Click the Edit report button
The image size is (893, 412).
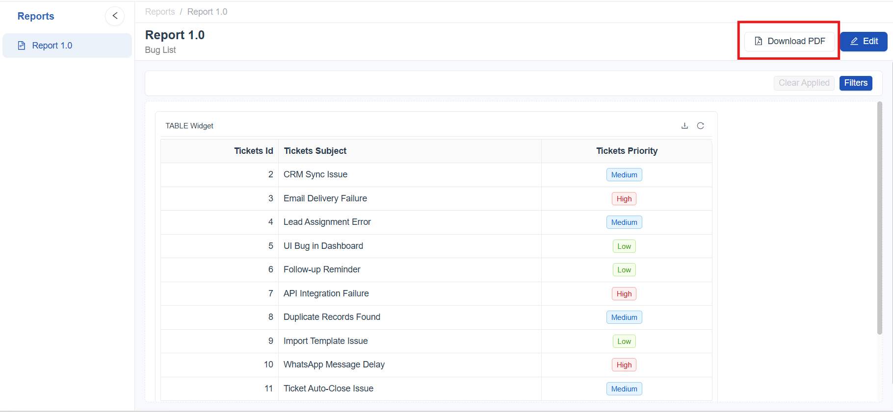click(864, 41)
